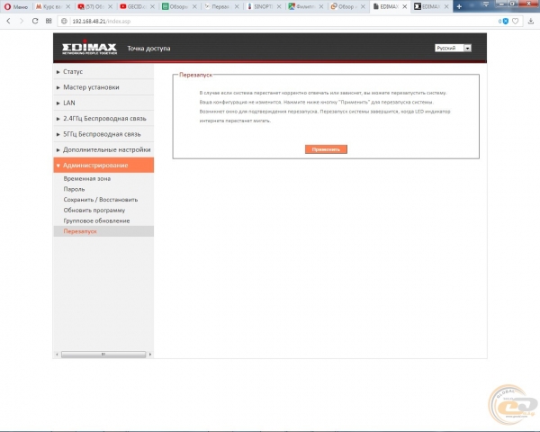Close the '(57) Об' YouTube tab

point(110,6)
